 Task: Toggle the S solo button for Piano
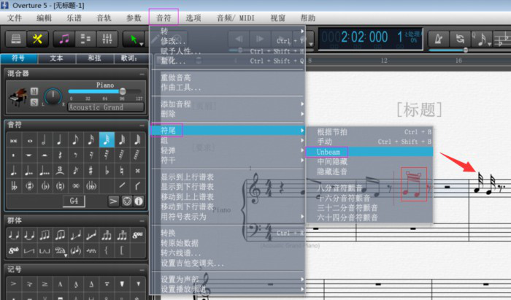point(34,101)
